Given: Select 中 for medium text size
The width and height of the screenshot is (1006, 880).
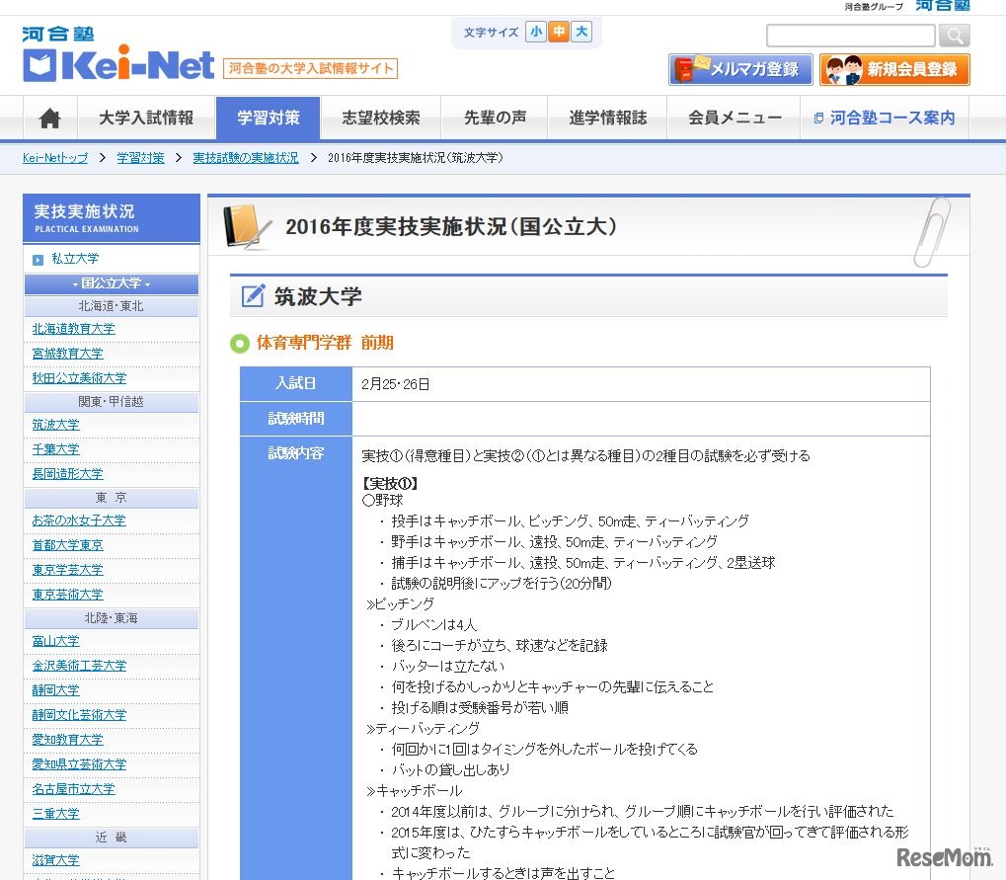Looking at the screenshot, I should click(x=559, y=32).
